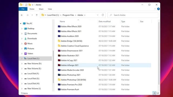
Task: Click the Properties quick access toolbar icon
Action: pyautogui.click(x=26, y=5)
